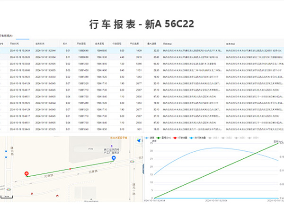Sort by the 结束时间 column header
Image resolution: width=284 pixels, height=213 pixels.
(x=40, y=44)
